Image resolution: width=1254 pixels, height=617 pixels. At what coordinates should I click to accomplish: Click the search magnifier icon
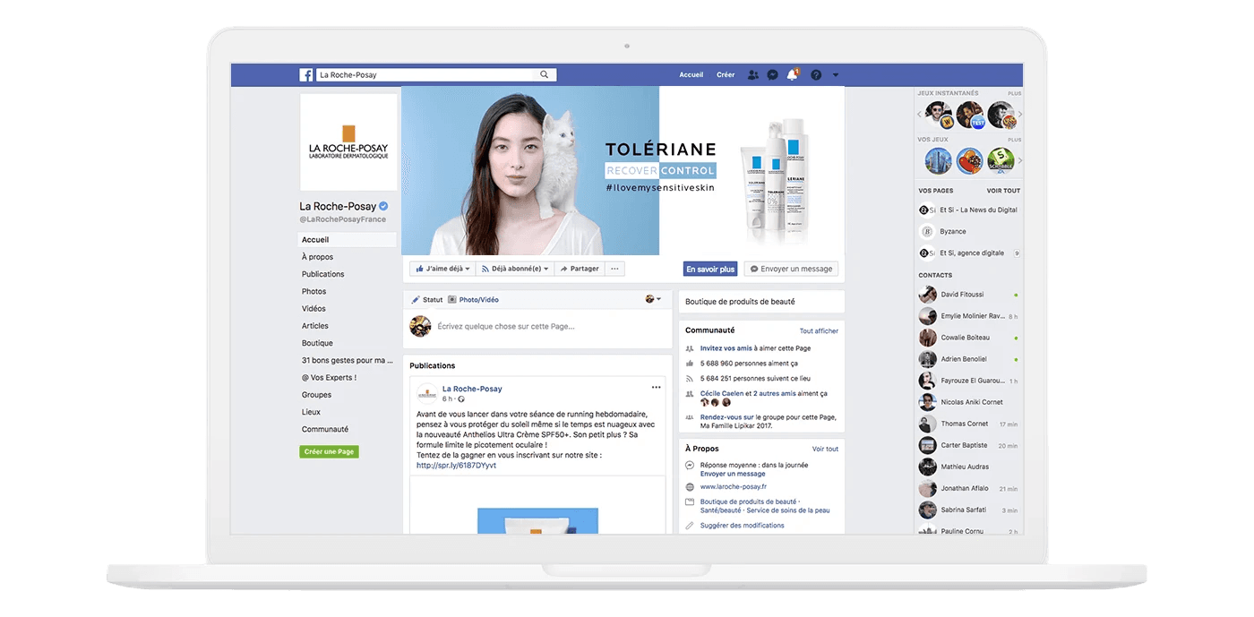544,75
